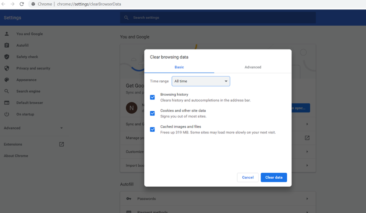Click the Autofill clipboard icon
The image size is (366, 213).
tap(7, 45)
